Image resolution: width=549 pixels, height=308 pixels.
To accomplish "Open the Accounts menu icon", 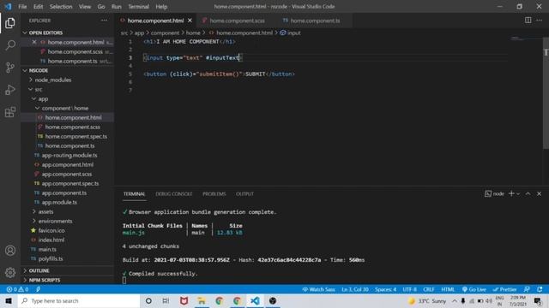I will coord(10,251).
